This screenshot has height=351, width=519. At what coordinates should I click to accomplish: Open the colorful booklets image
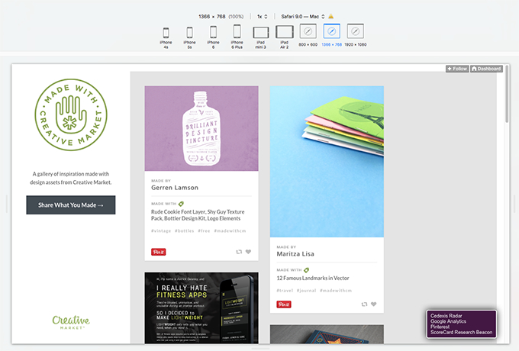(x=327, y=162)
